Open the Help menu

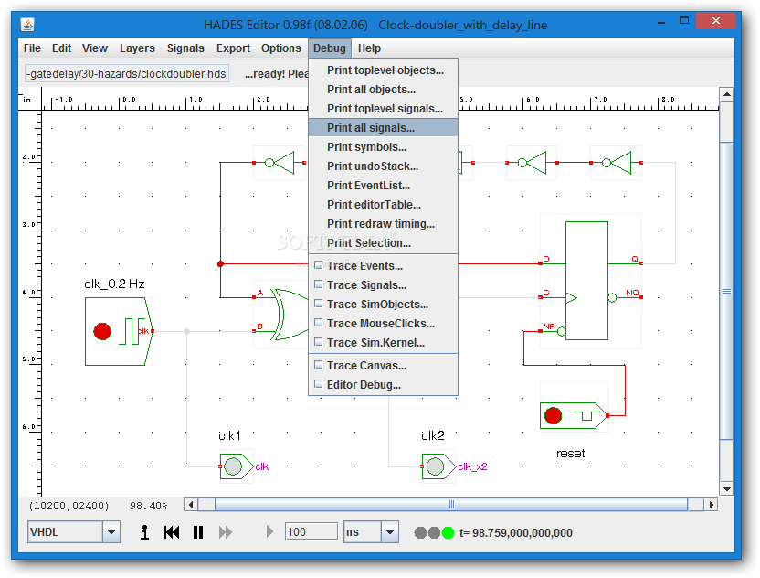pyautogui.click(x=369, y=48)
